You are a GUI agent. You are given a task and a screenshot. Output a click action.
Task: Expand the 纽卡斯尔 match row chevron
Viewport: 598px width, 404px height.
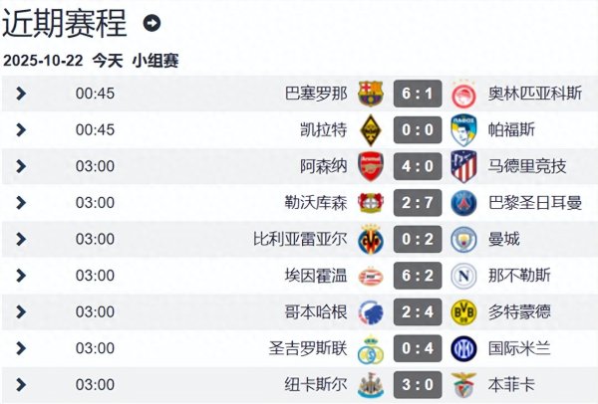click(22, 384)
